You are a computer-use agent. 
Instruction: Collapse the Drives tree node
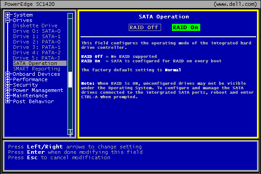[8, 20]
